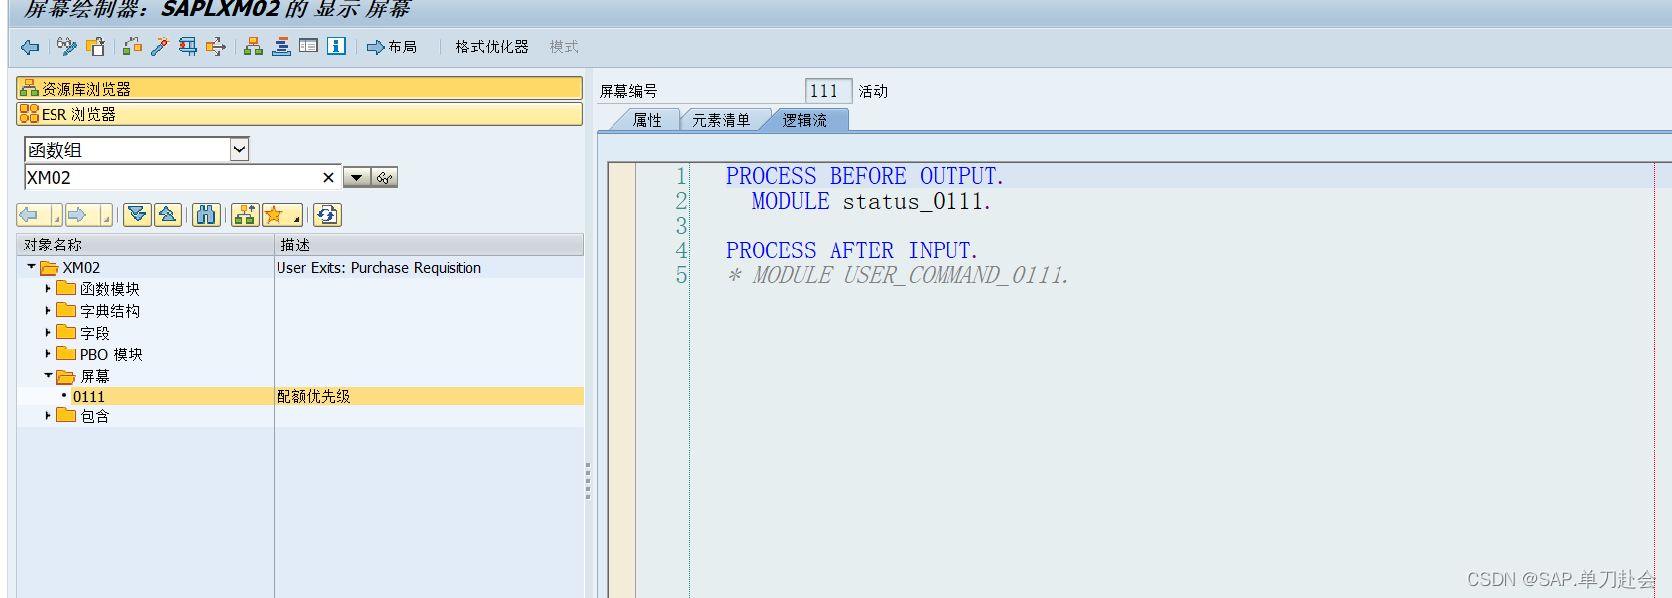
Task: Click the glasses Display icon beside XM02 field
Action: [385, 178]
